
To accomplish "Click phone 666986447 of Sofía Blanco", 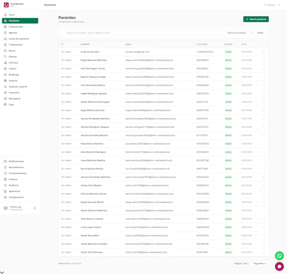I will 203,219.
